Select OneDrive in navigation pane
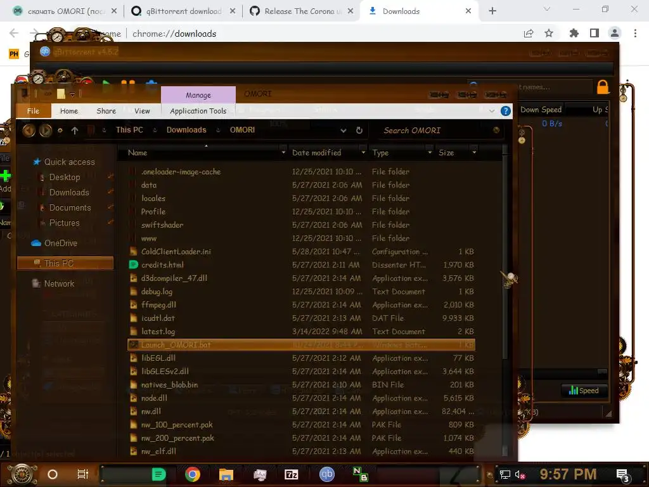 tap(60, 243)
